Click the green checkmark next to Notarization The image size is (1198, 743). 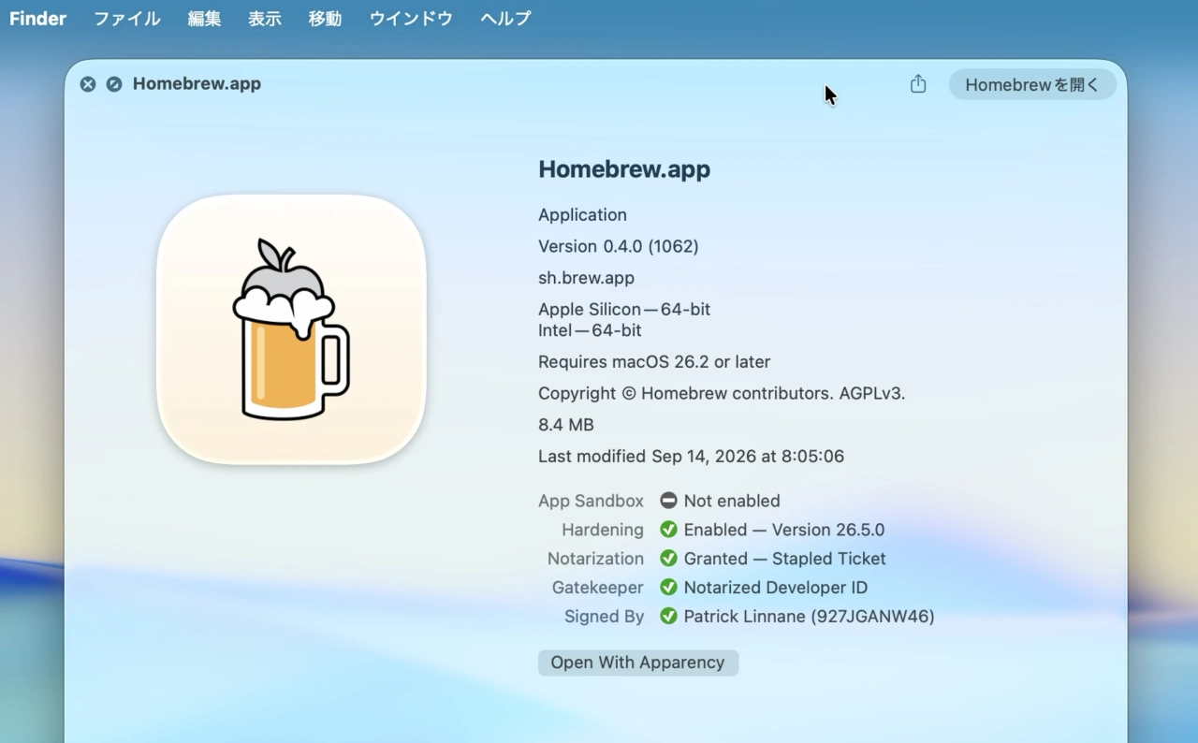click(x=668, y=559)
